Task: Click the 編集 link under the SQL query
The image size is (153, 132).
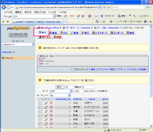Action: point(93,69)
